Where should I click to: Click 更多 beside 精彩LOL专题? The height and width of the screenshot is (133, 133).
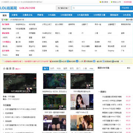coord(129,68)
